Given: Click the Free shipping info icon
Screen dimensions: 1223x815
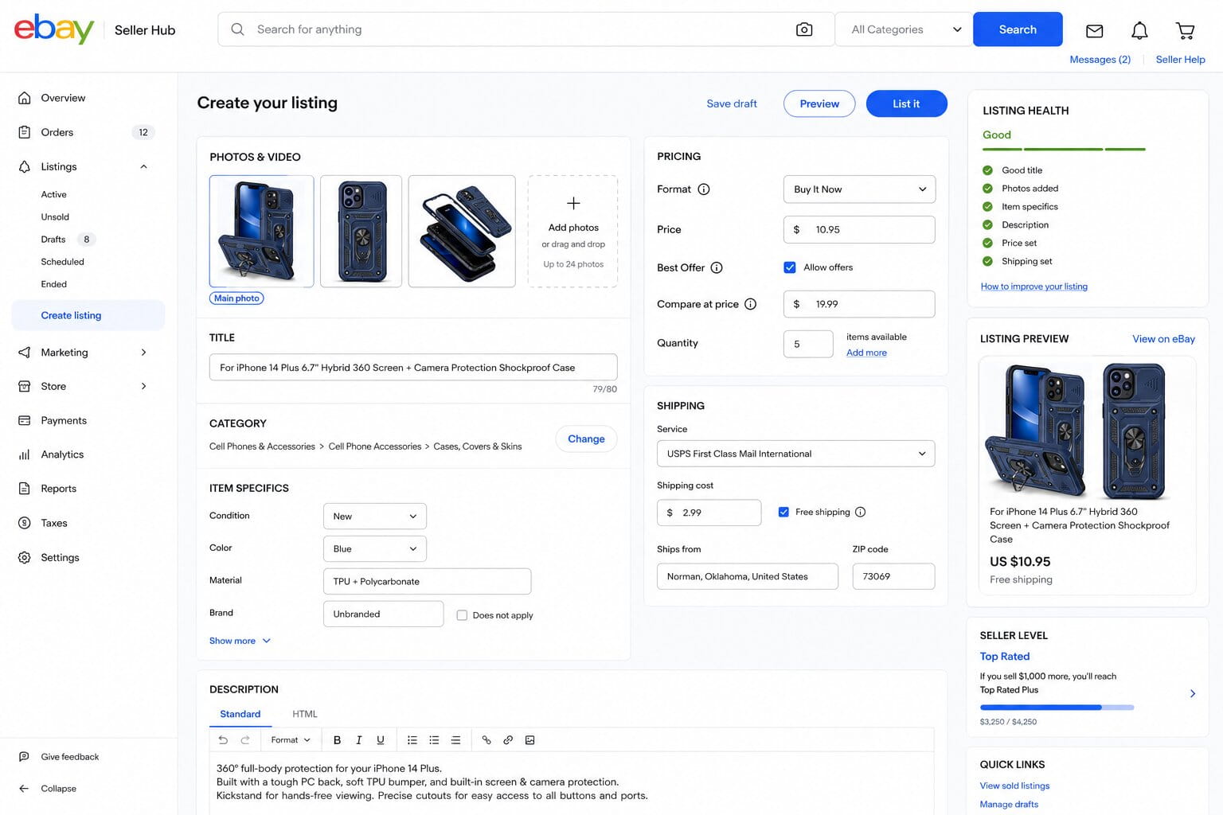Looking at the screenshot, I should click(860, 512).
